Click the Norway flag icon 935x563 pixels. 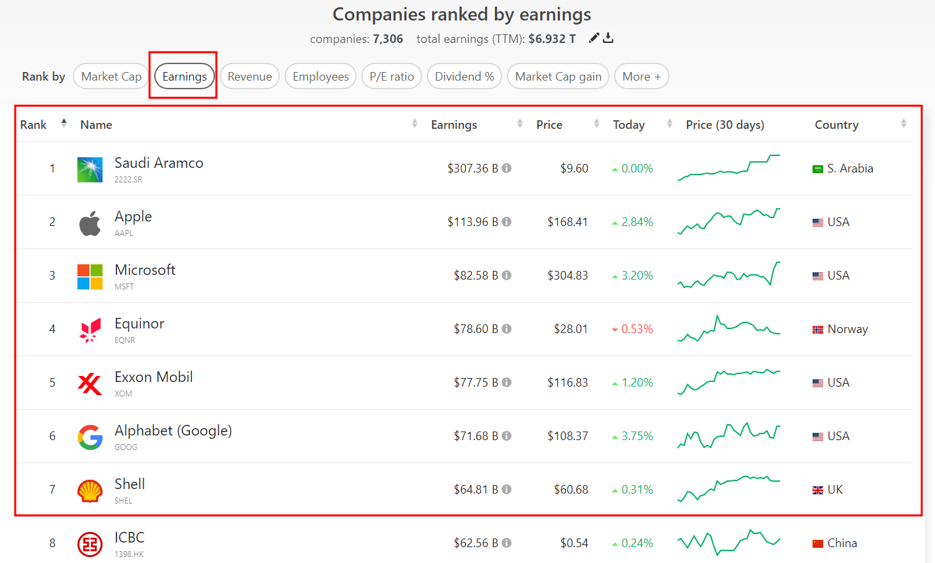coord(818,330)
